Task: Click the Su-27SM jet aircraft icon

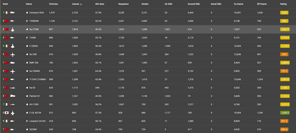Action: pos(12,29)
